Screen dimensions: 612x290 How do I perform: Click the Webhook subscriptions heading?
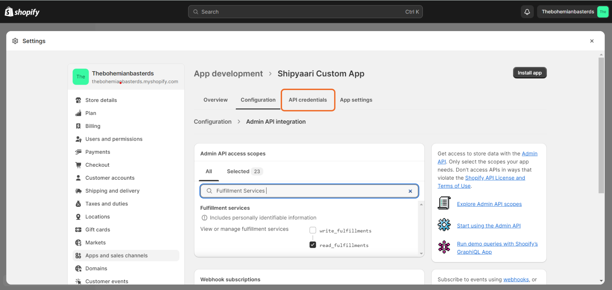230,280
